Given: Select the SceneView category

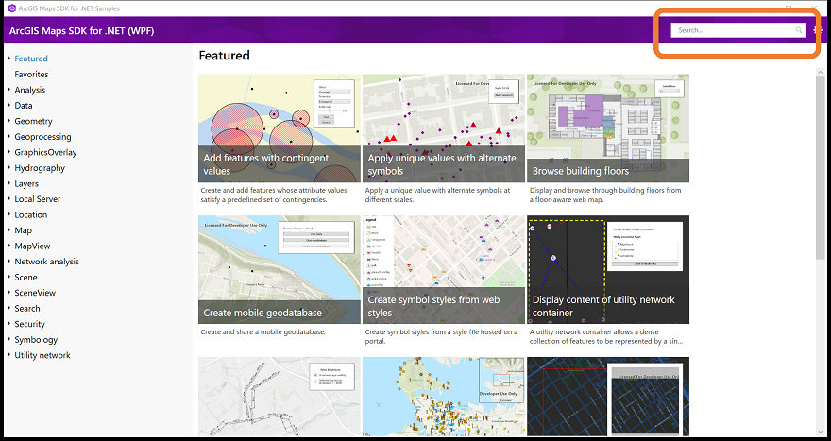Looking at the screenshot, I should 35,293.
